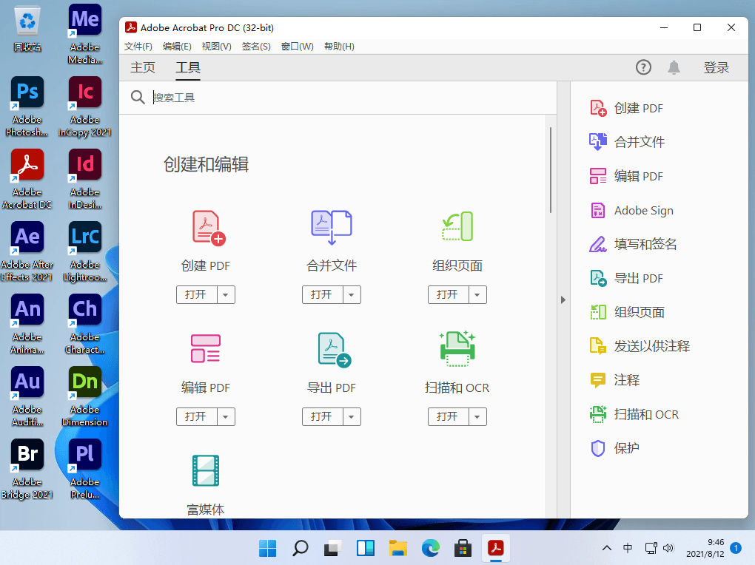Switch to the 工具 tab
This screenshot has height=565, width=755.
click(188, 67)
